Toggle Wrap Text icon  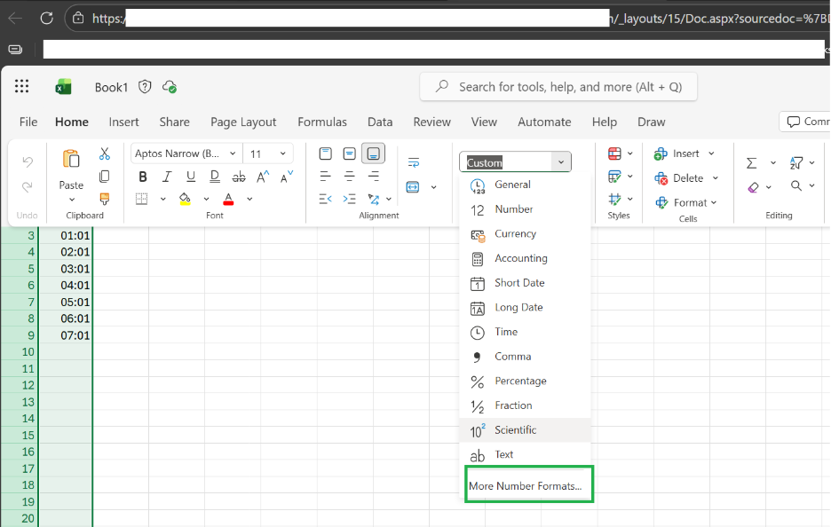[x=414, y=162]
